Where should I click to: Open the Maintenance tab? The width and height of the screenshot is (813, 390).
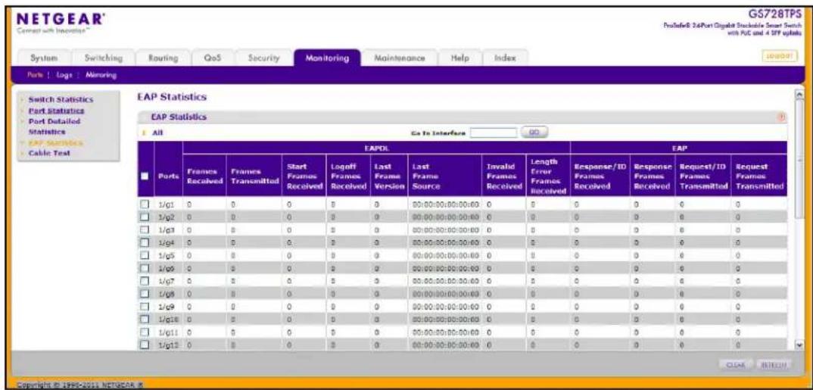click(x=400, y=58)
